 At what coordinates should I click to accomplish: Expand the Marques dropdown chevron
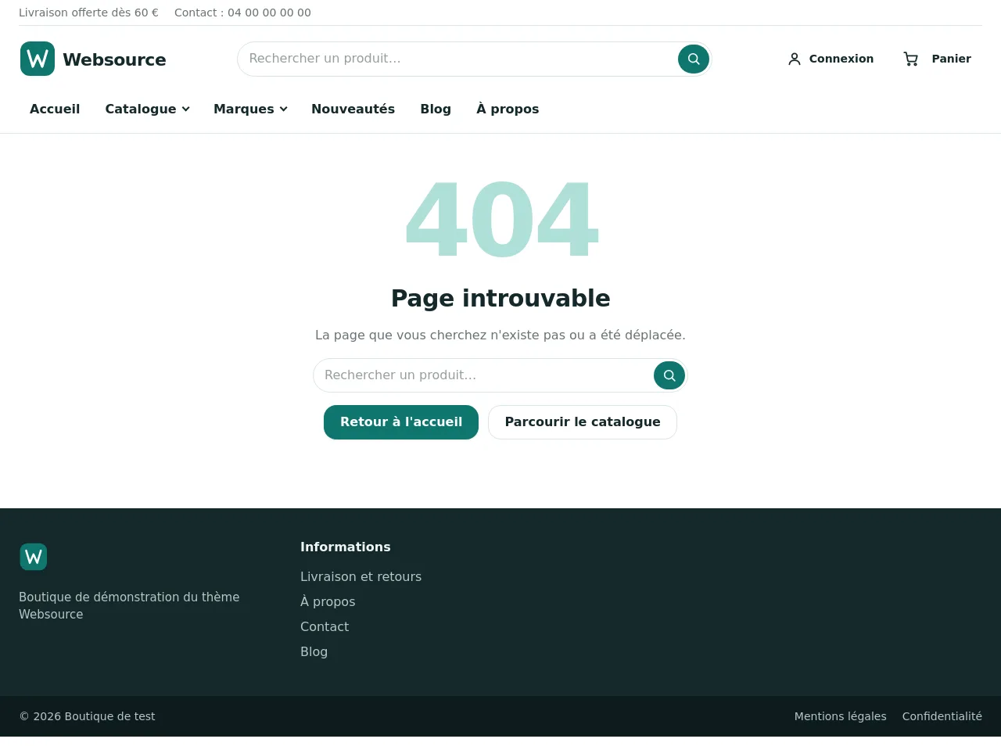[284, 109]
